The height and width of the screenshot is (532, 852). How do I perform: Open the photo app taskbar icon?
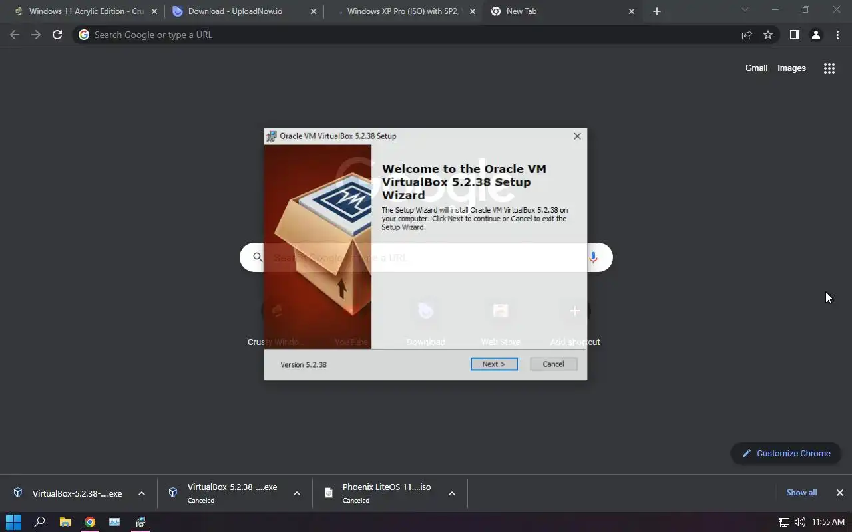pyautogui.click(x=115, y=522)
